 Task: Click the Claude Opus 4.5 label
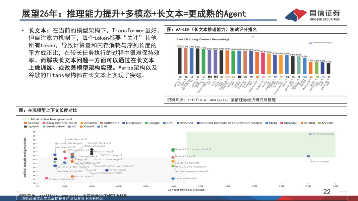76,139
